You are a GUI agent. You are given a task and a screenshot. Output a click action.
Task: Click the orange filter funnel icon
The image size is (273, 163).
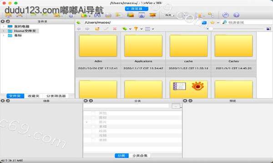[x=136, y=29]
